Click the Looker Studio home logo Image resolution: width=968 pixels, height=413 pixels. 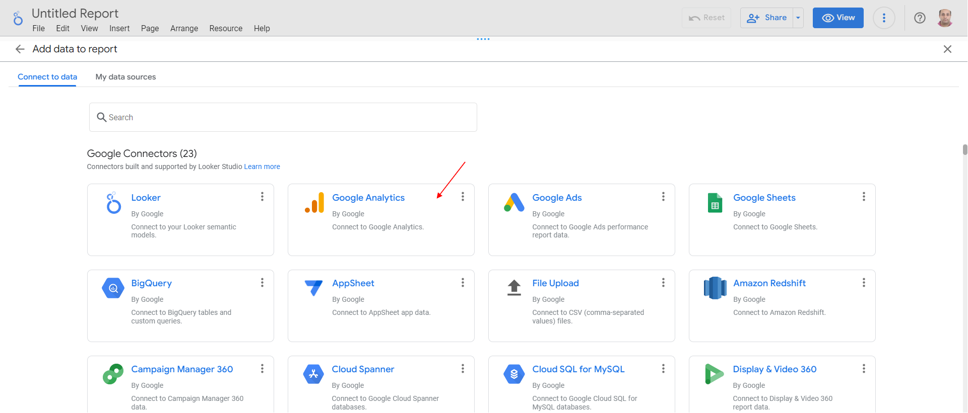click(18, 19)
